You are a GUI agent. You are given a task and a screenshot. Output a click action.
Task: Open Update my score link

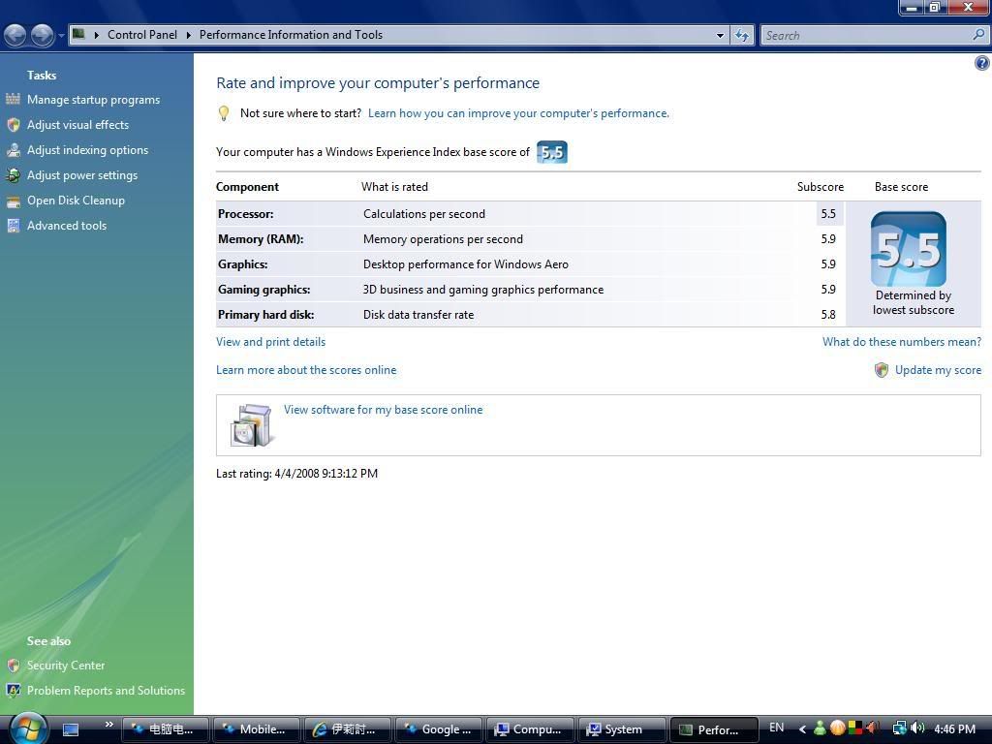click(x=937, y=370)
